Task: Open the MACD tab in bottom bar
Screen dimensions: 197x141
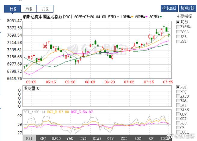Action: point(57,138)
